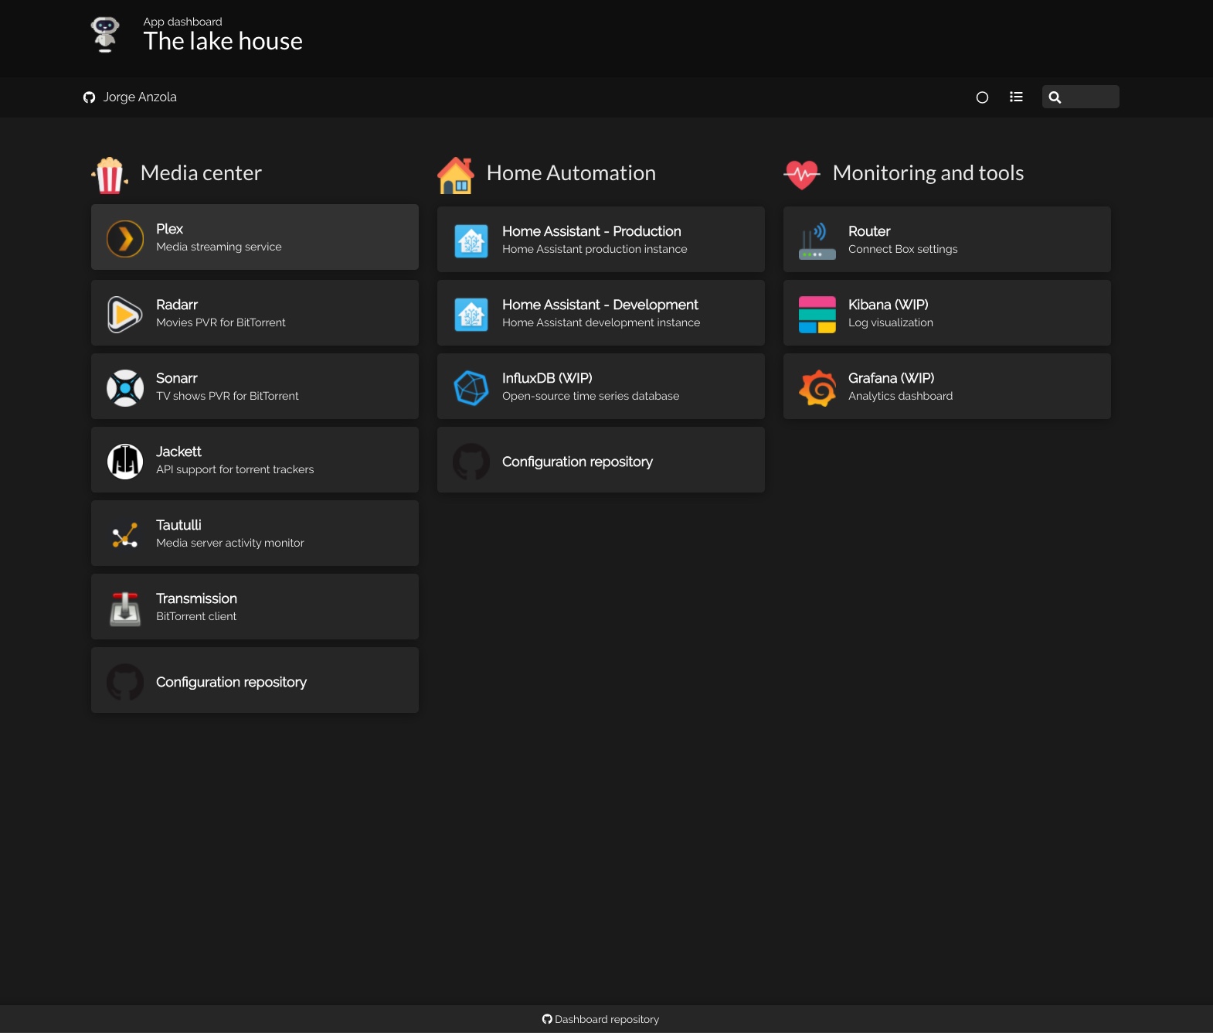The width and height of the screenshot is (1213, 1033).
Task: Click the Grafana swirl icon
Action: [817, 388]
